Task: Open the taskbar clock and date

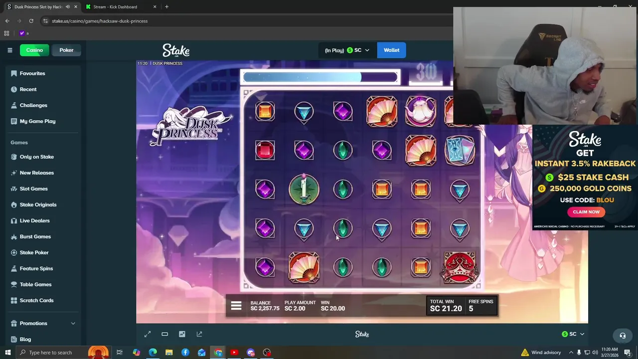Action: (x=609, y=353)
